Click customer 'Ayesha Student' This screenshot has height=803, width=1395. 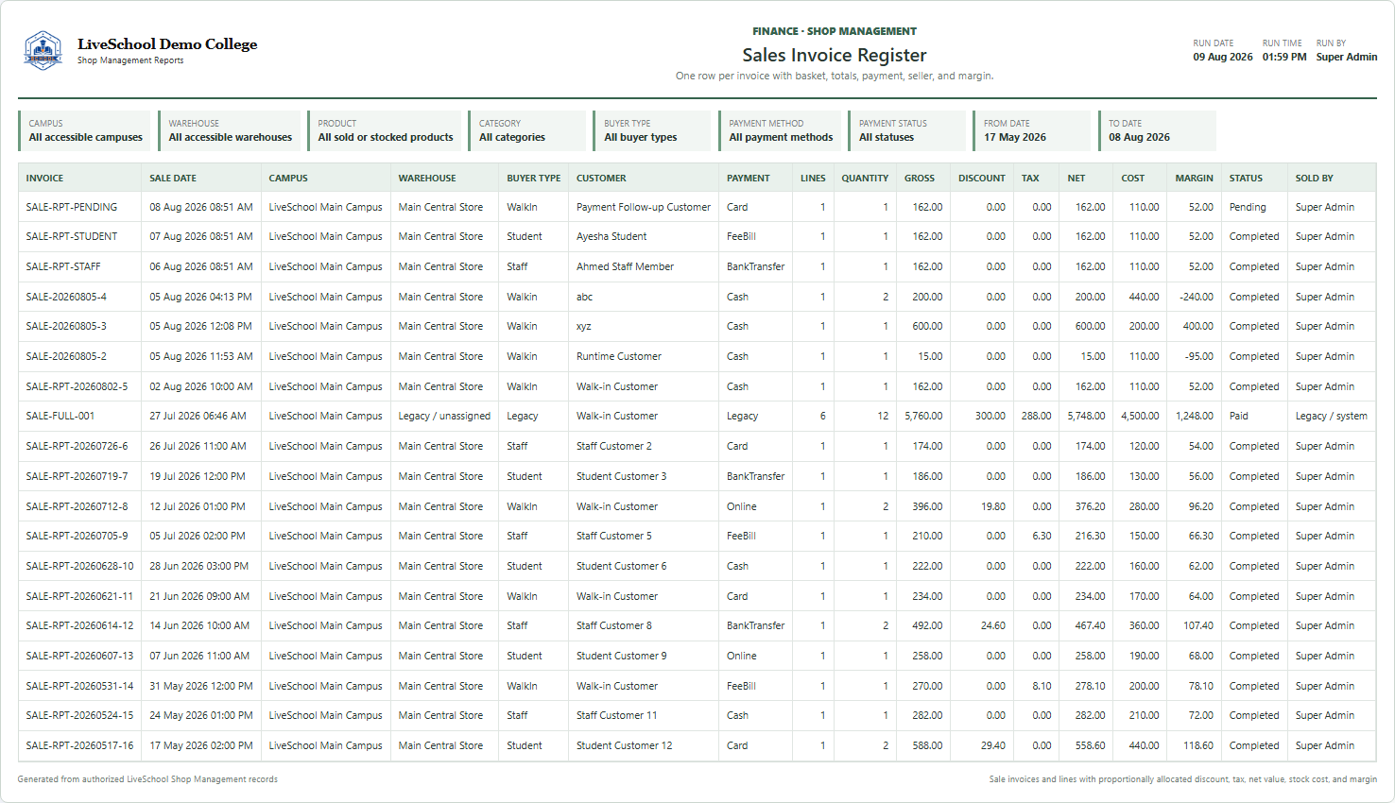click(611, 236)
